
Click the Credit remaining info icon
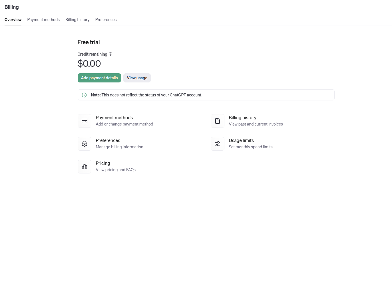[110, 54]
